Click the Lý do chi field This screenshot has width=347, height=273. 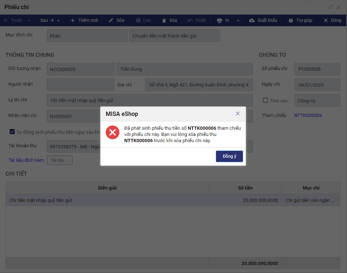[149, 101]
